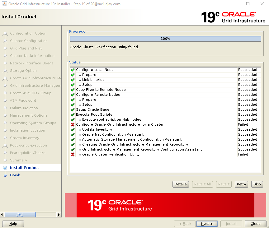Open the Details of the failed step
Viewport: 269px width, 228px height.
(x=181, y=184)
